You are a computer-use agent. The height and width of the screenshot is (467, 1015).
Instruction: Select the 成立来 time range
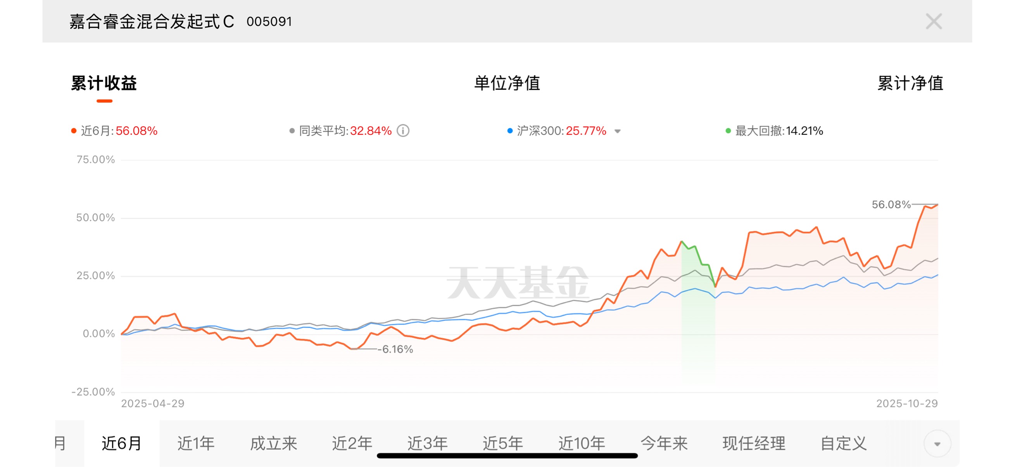[x=273, y=443]
